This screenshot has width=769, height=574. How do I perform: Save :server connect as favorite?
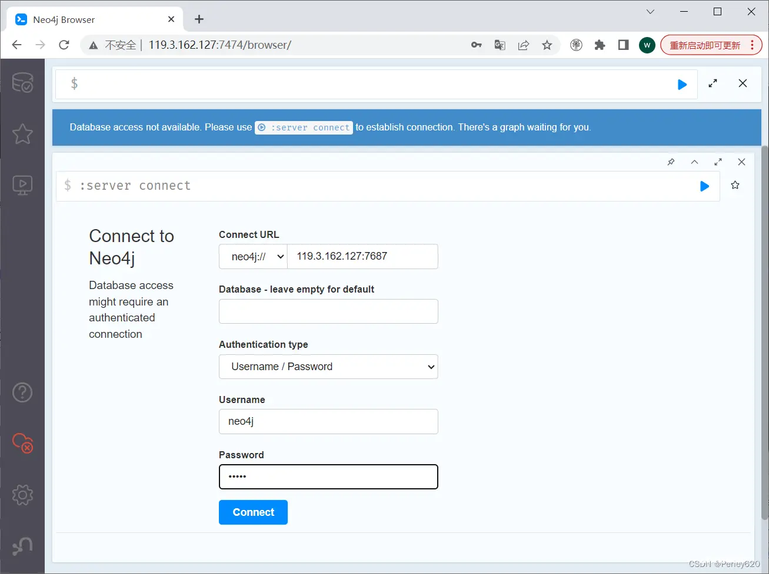pos(735,185)
